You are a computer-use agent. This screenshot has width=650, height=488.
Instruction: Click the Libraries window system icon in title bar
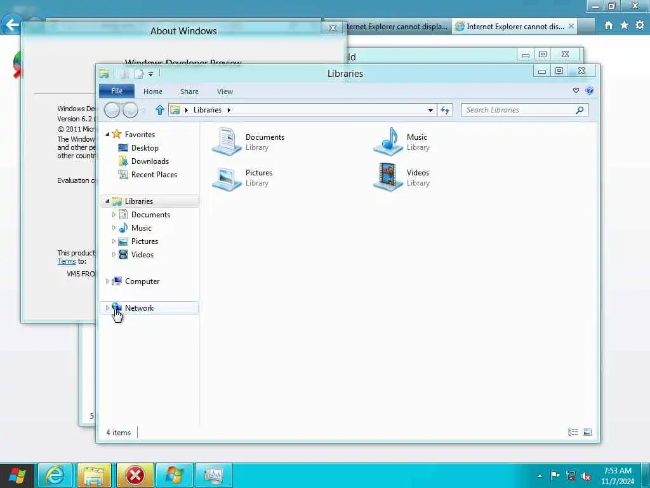(104, 74)
